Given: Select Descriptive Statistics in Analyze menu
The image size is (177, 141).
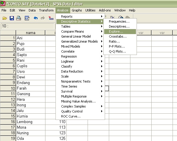Looking at the screenshot, I should tap(80, 21).
